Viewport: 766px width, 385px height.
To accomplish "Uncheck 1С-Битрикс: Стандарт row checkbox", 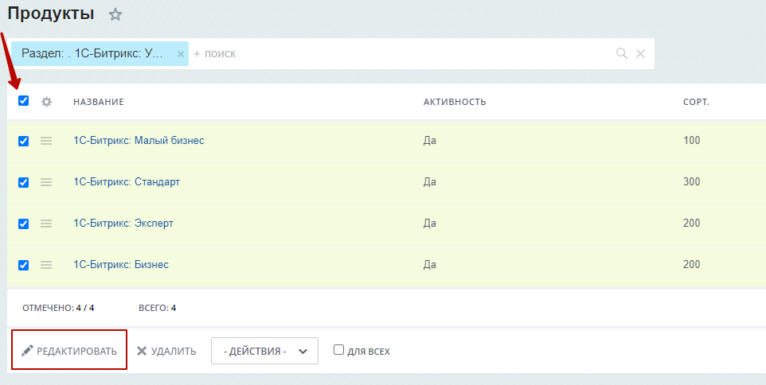I will 23,182.
